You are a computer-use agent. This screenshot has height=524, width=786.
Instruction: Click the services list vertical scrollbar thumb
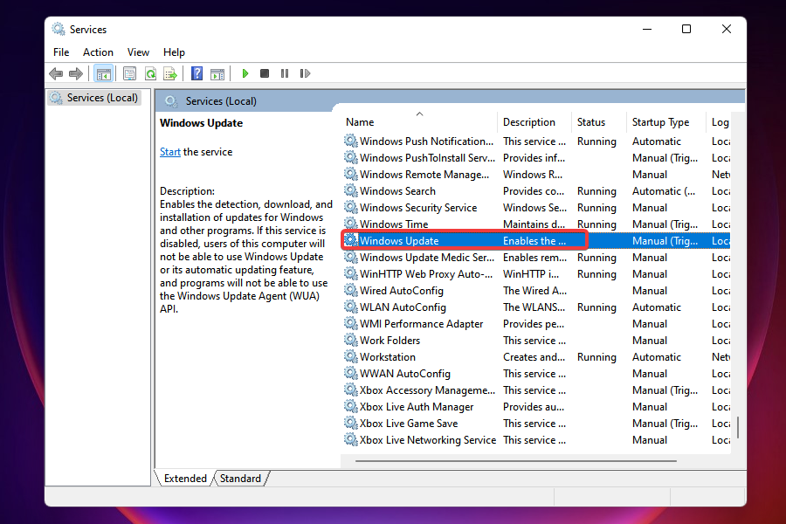738,427
